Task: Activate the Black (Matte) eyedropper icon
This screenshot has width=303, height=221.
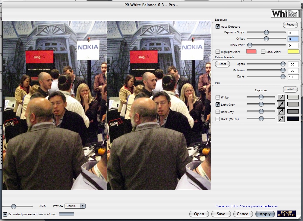Action: pos(281,119)
